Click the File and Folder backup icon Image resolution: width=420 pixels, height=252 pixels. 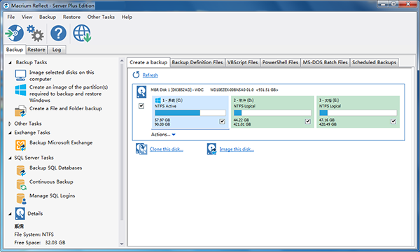tap(20, 111)
